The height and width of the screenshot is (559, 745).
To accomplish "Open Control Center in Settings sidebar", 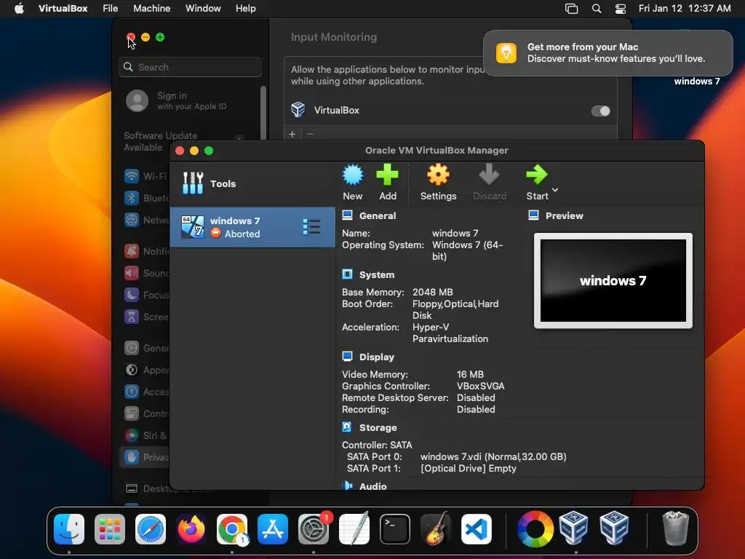I will click(x=146, y=413).
